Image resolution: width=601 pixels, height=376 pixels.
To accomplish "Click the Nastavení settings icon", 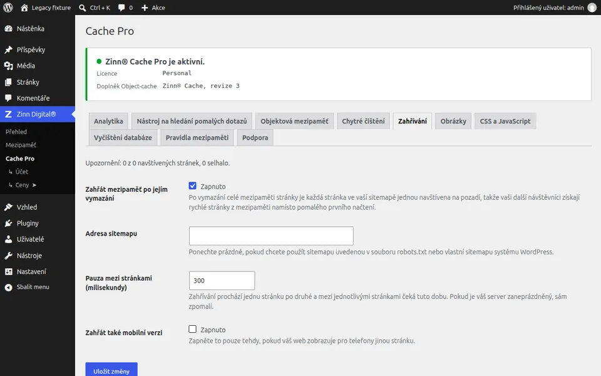I will tap(8, 271).
